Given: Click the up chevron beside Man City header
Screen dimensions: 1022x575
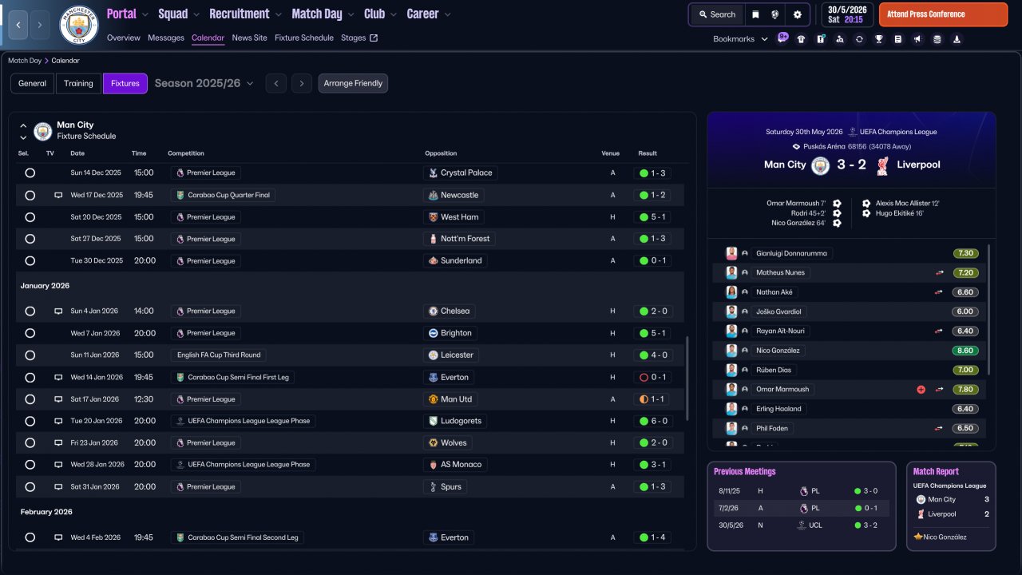Looking at the screenshot, I should pyautogui.click(x=23, y=125).
